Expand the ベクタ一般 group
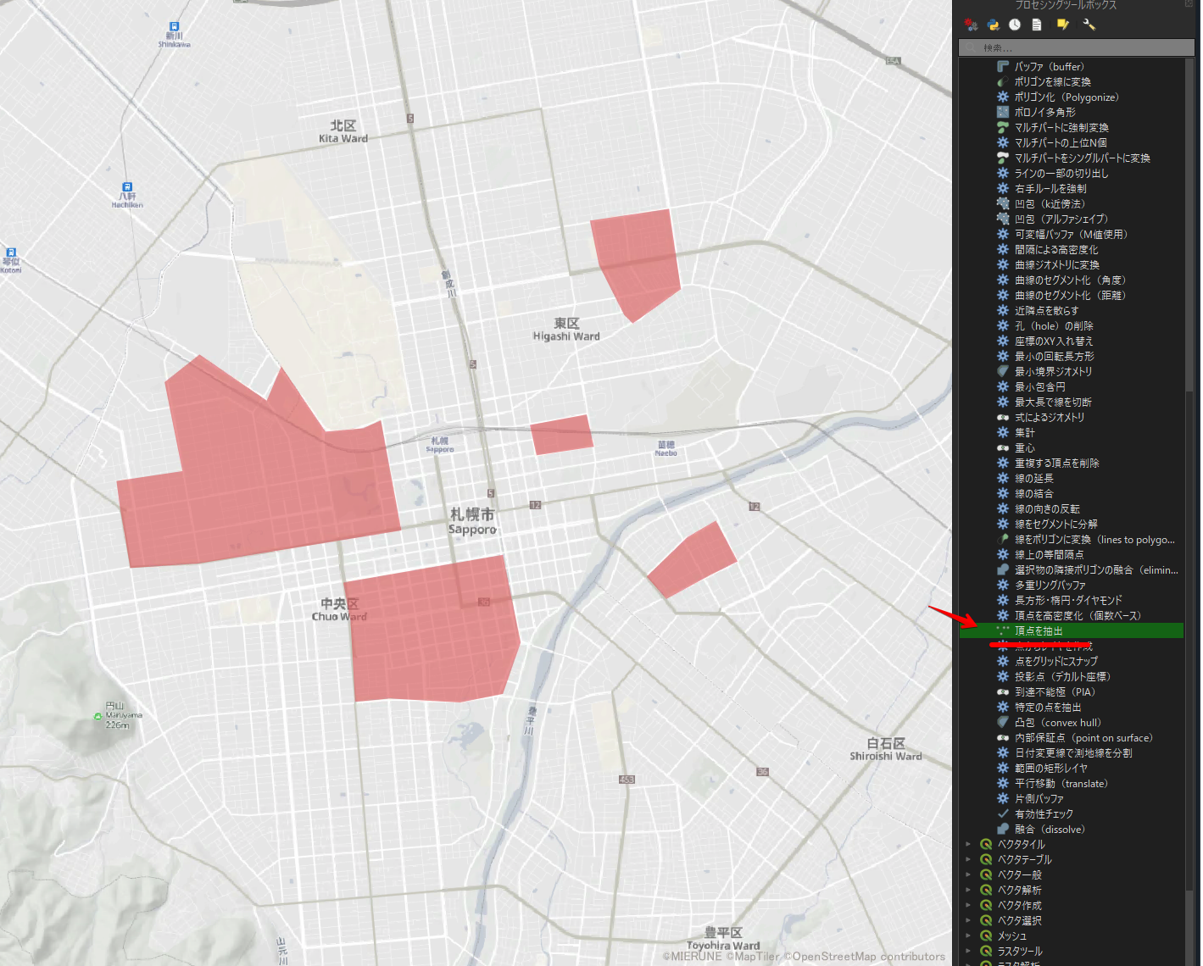Image resolution: width=1203 pixels, height=966 pixels. [x=968, y=875]
